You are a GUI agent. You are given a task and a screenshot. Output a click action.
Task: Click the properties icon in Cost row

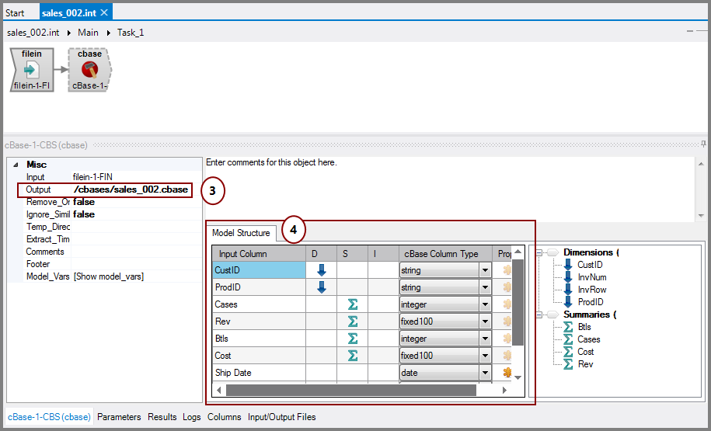(x=507, y=356)
